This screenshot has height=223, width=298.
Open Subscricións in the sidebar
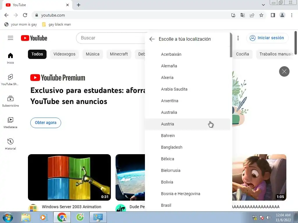pos(10,101)
